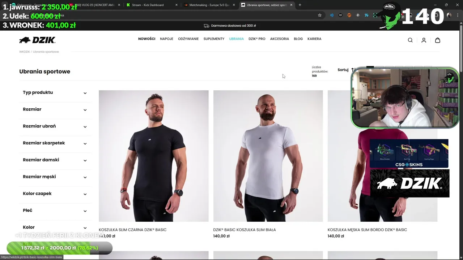Click the sort arrows icon next to Sortuj
Screen dimensions: 463x260
tap(353, 70)
